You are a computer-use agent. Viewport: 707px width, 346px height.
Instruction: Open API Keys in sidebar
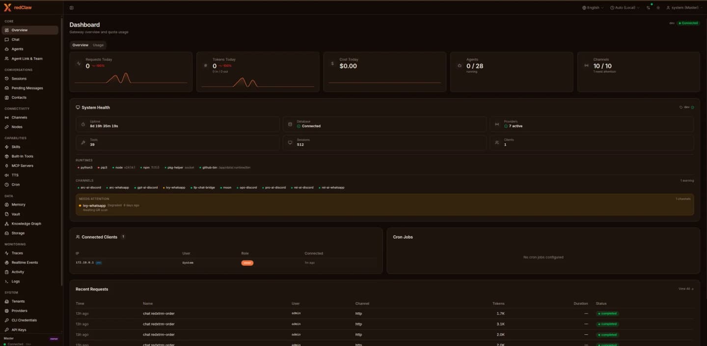[x=30, y=330]
